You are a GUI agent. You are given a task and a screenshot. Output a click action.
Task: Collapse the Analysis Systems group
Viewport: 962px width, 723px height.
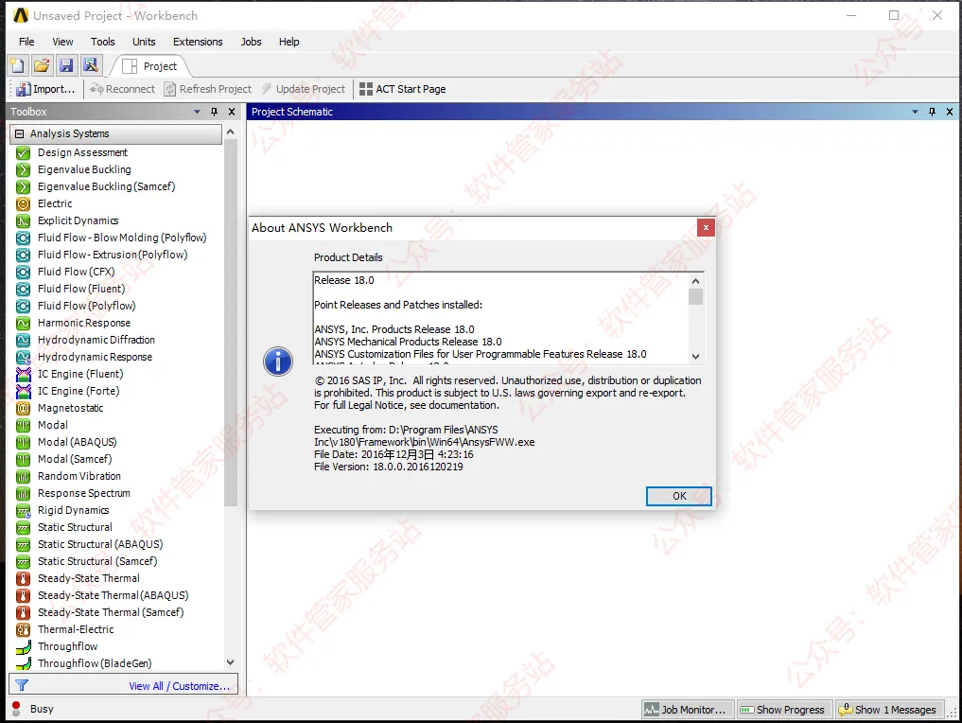pyautogui.click(x=20, y=133)
